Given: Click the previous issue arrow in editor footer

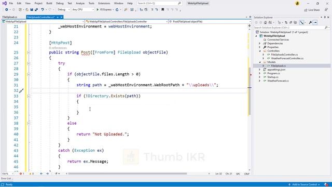Looking at the screenshot, I should point(41,173).
